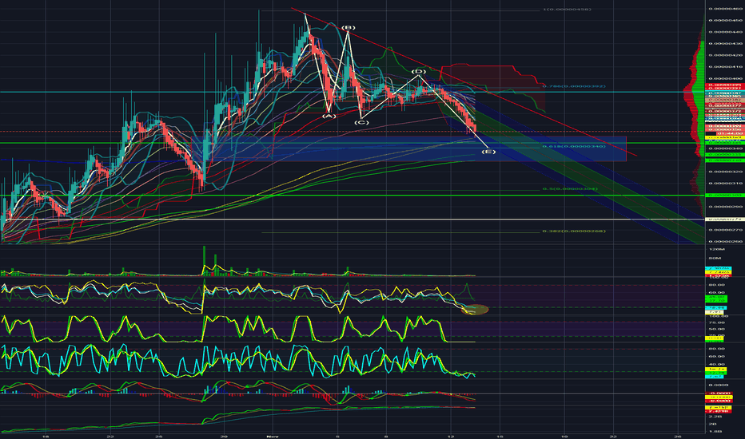Click the 0.618(0.00000340) Fibonacci label
This screenshot has width=745, height=439.
tap(574, 146)
